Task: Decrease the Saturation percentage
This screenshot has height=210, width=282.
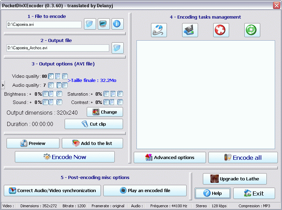Action: (x=106, y=94)
